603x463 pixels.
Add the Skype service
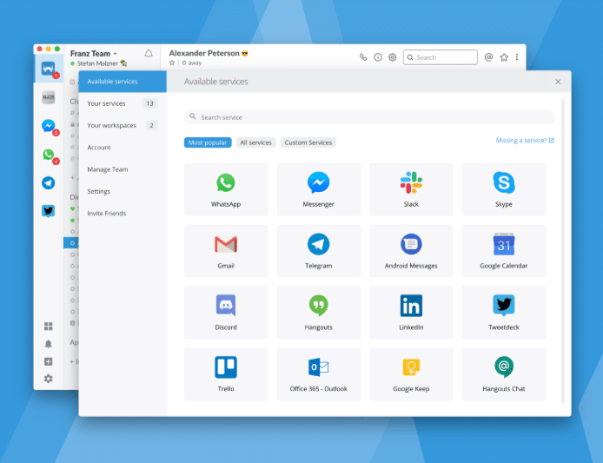(504, 189)
